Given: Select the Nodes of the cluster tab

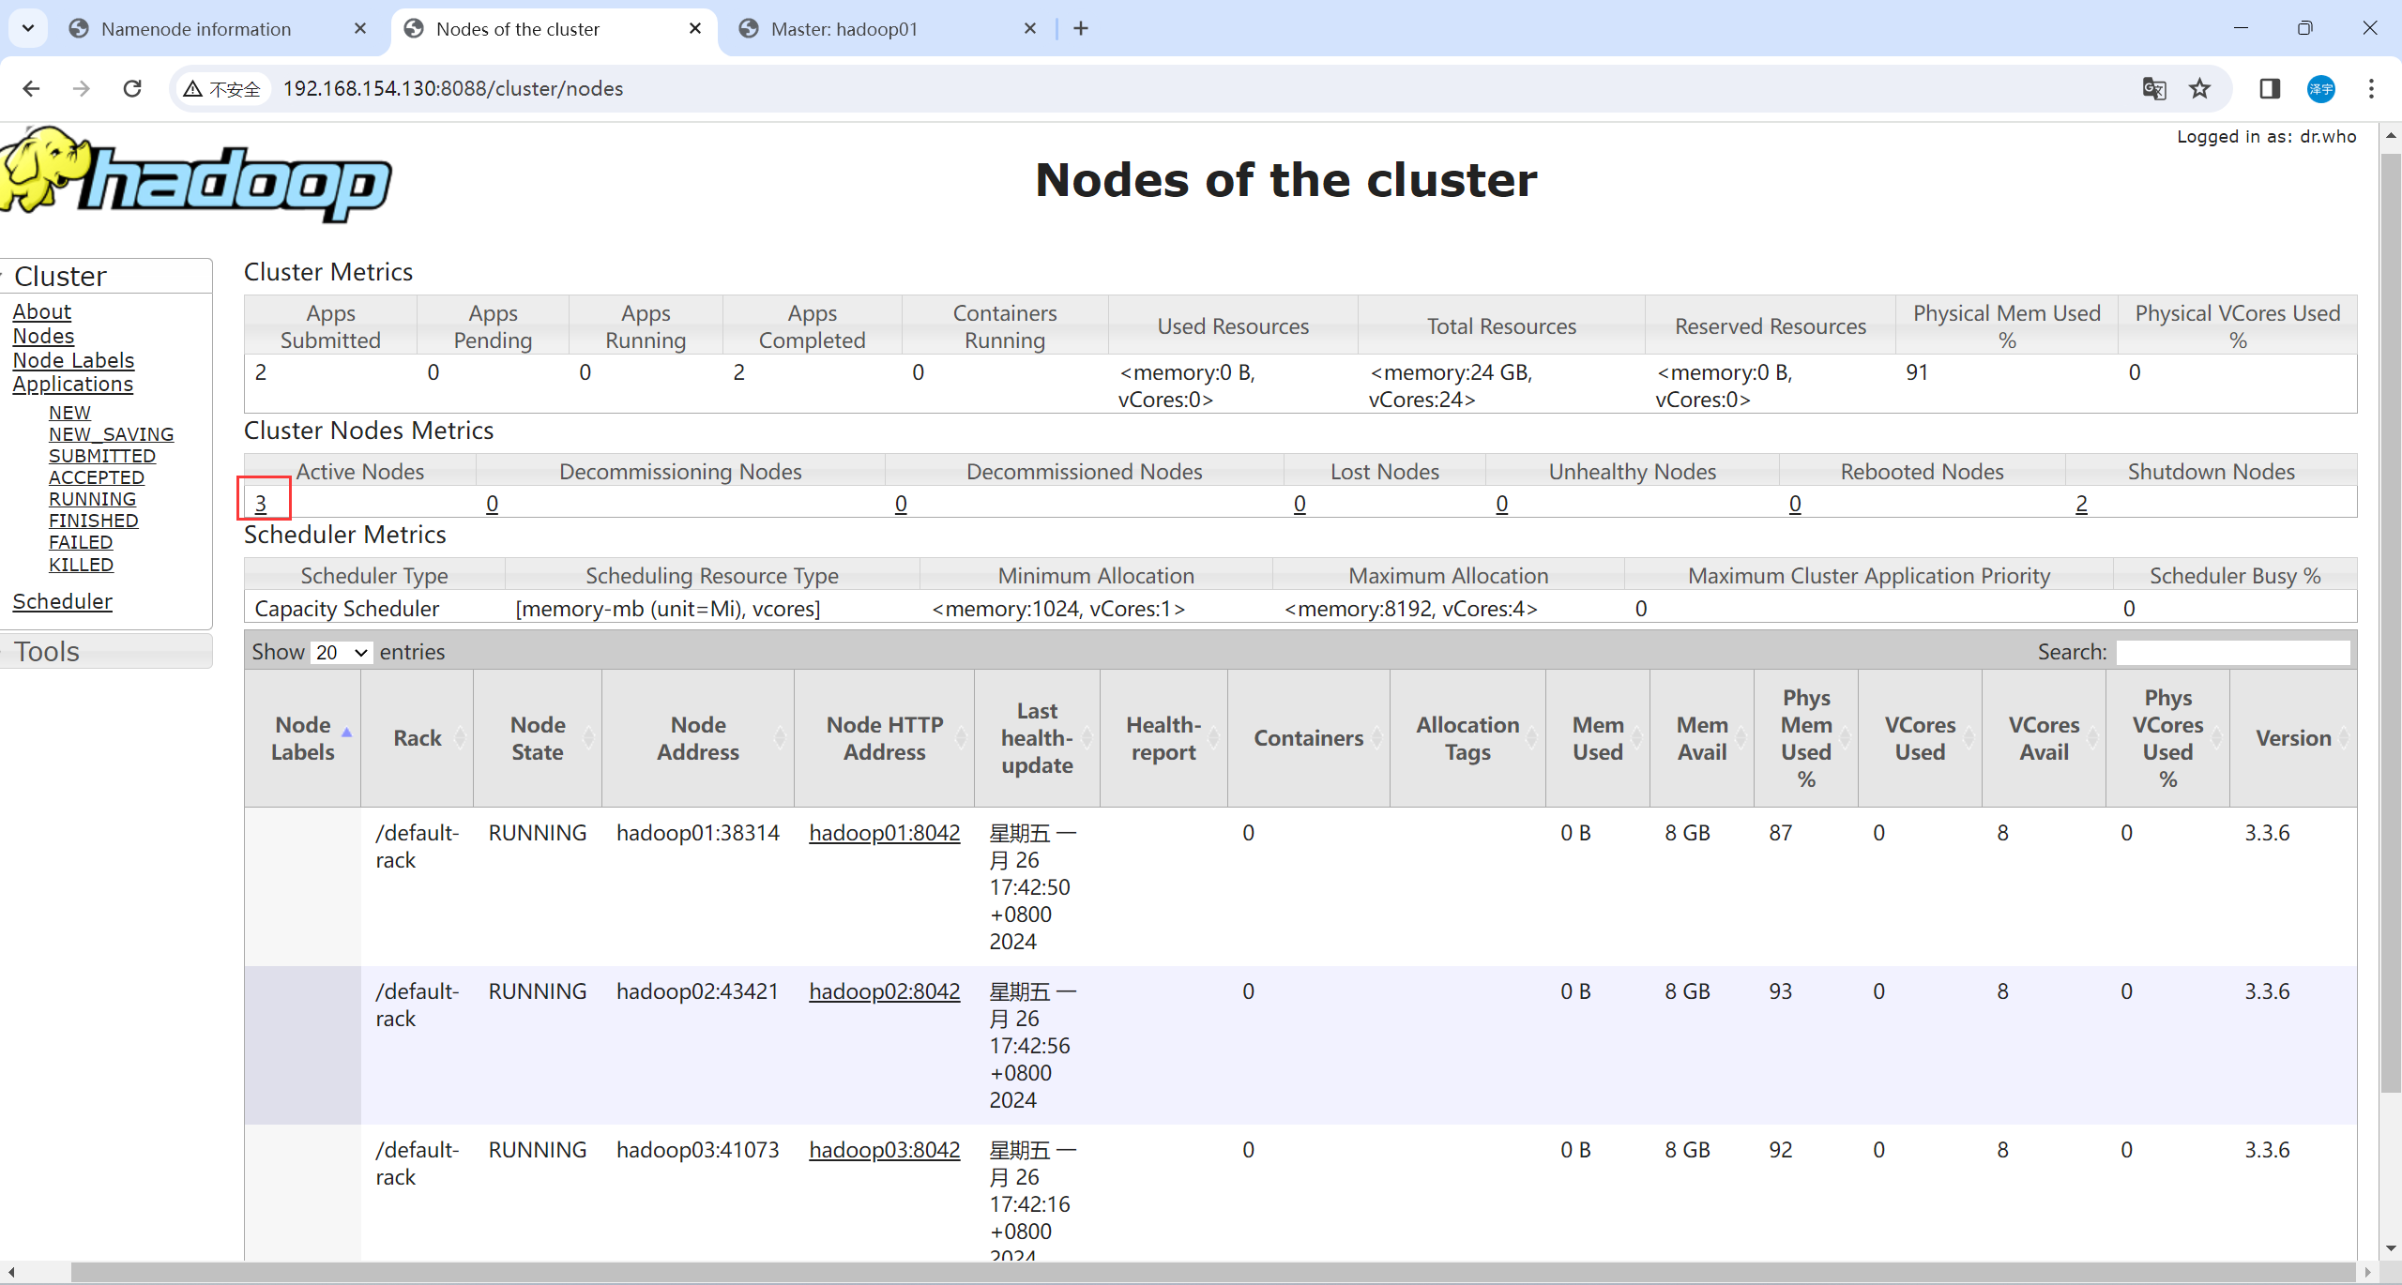Looking at the screenshot, I should [554, 28].
